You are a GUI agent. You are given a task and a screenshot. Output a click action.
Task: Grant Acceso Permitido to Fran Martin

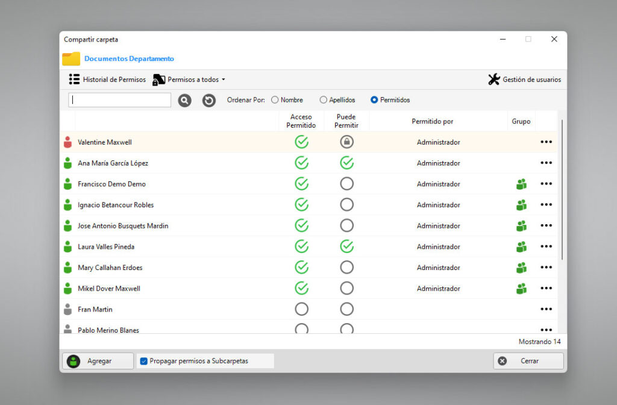click(x=301, y=309)
